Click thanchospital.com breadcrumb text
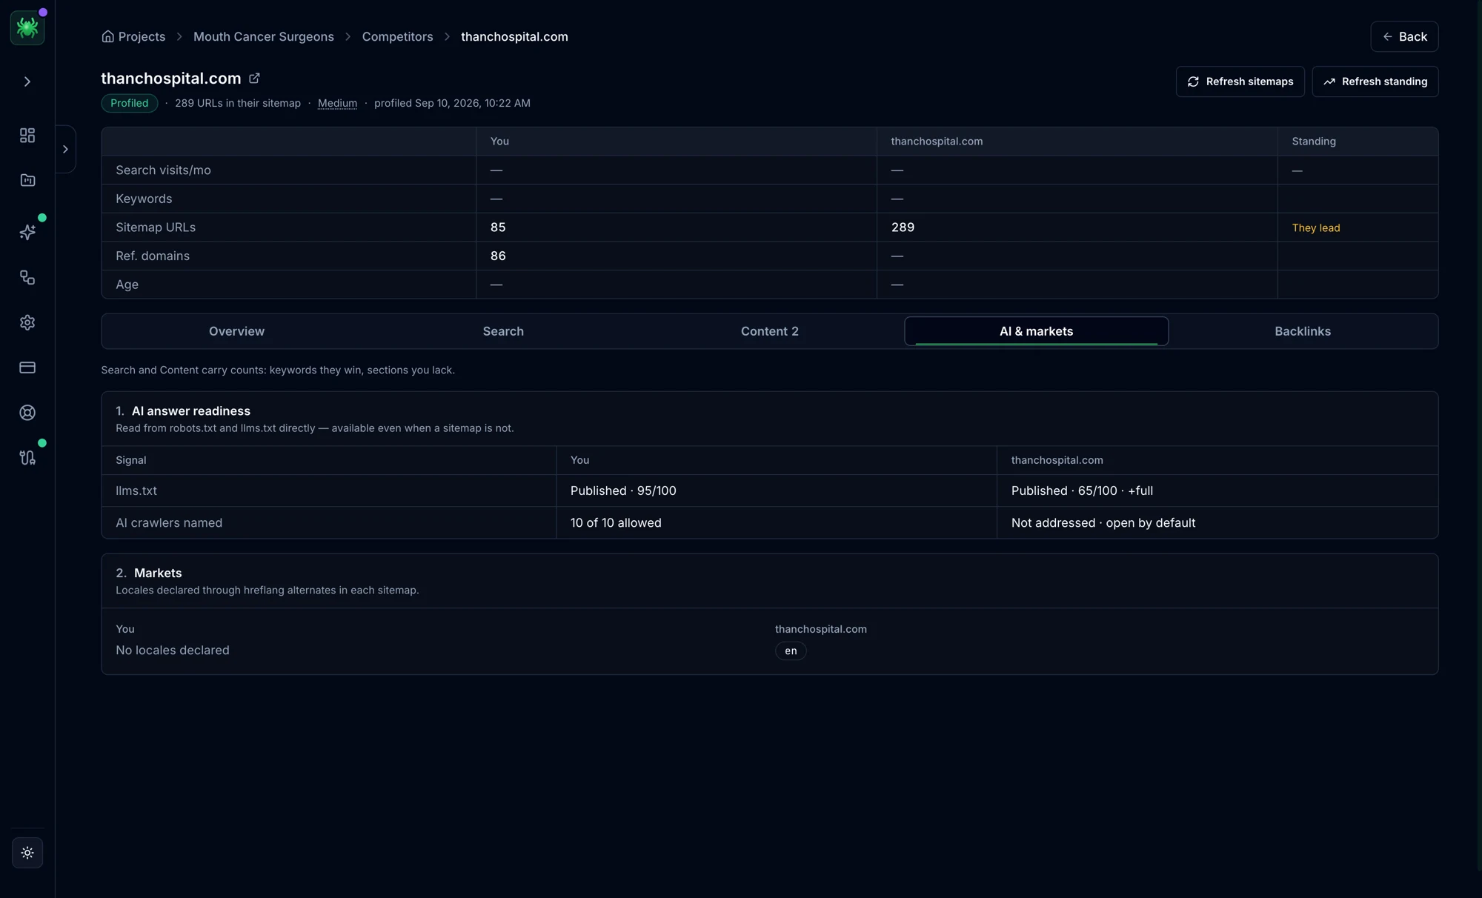Screen dimensions: 1482x898 (514, 36)
